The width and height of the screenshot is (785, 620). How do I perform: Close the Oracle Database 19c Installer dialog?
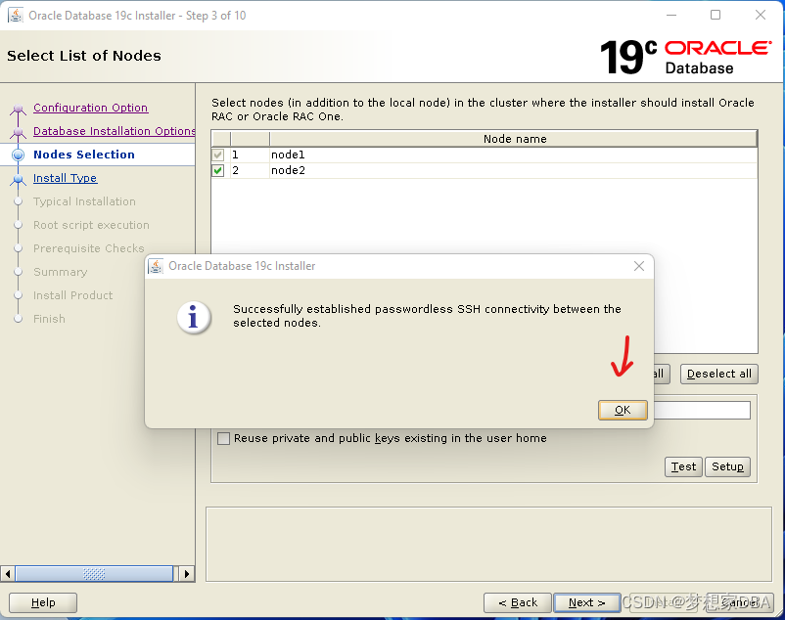(639, 266)
